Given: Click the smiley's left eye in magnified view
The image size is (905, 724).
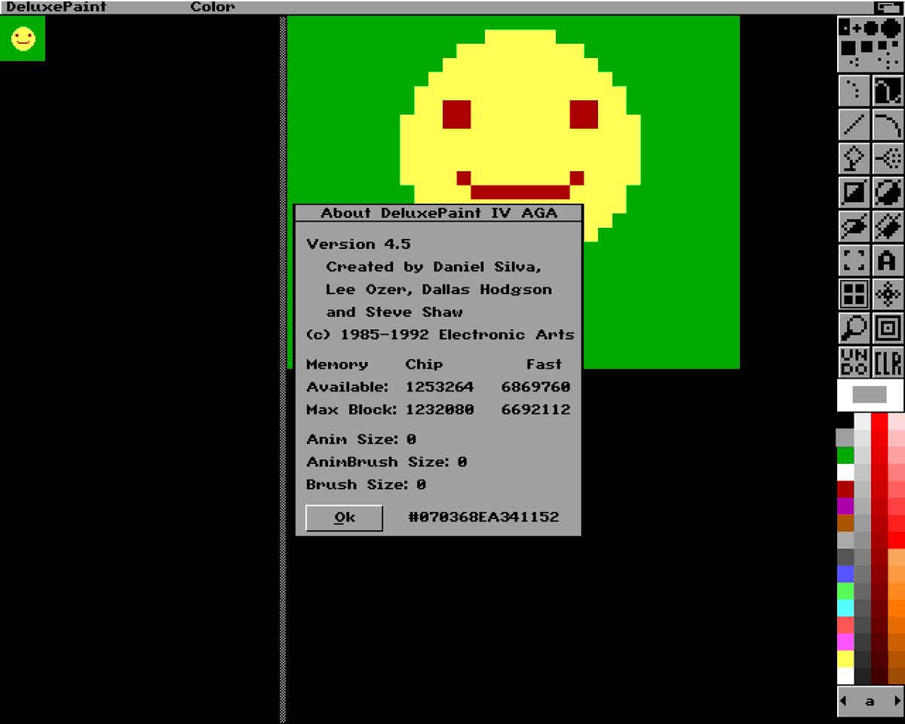Looking at the screenshot, I should [456, 114].
